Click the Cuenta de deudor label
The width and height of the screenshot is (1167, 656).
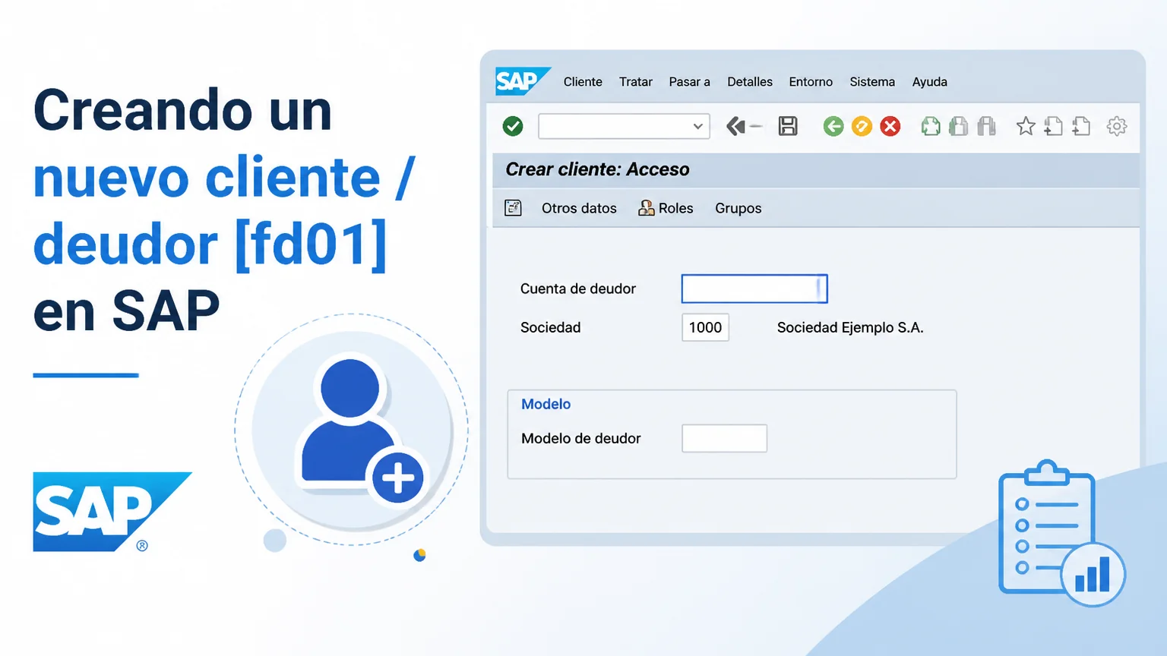[577, 289]
